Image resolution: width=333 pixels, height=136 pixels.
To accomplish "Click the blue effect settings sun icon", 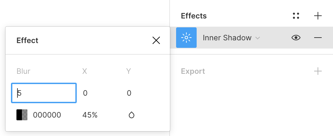I will point(186,38).
